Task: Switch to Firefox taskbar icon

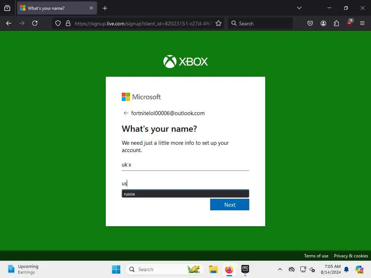Action: [229, 269]
